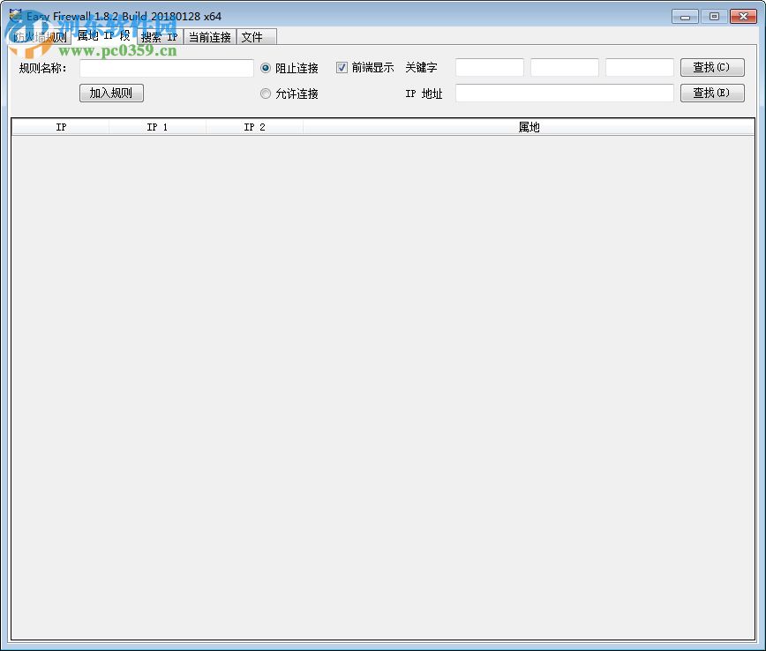Click the first 关键字 text field

pos(489,67)
